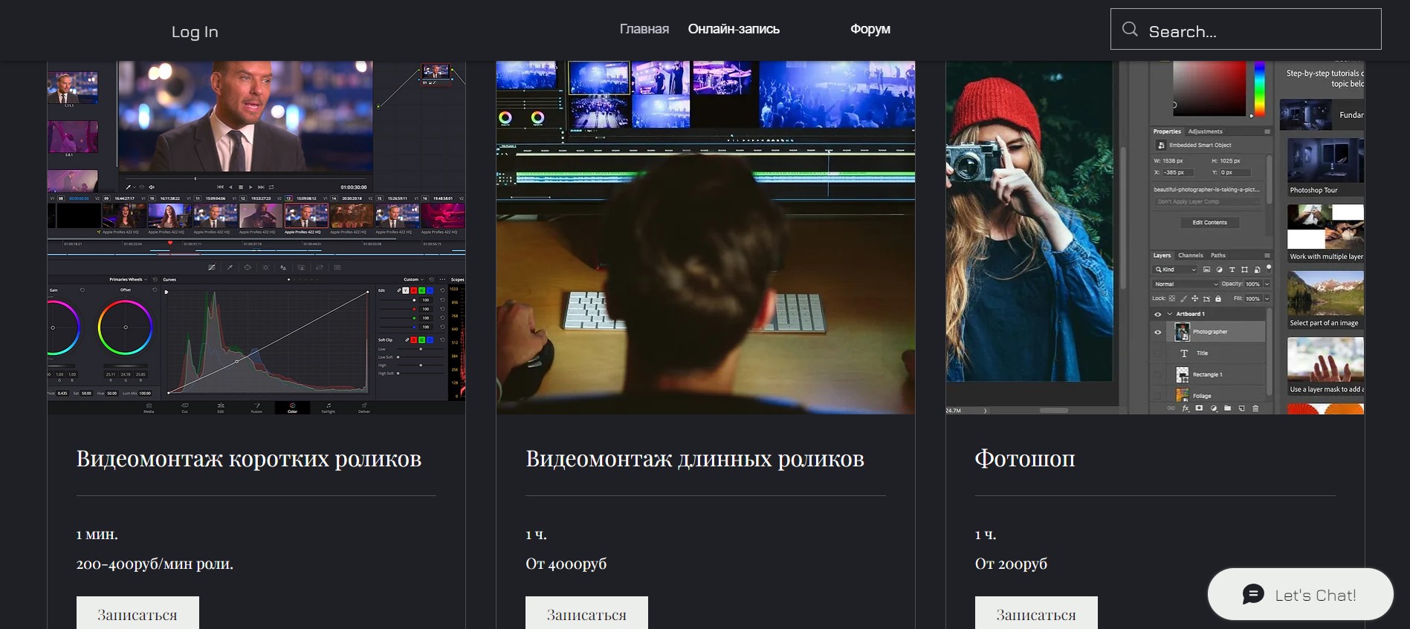The height and width of the screenshot is (629, 1410).
Task: Open the Видеомонтаж коротких роликов card image
Action: coord(256,238)
